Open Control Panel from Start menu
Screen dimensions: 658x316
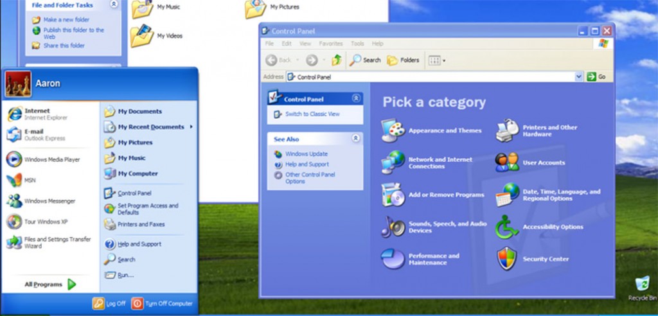pos(128,193)
